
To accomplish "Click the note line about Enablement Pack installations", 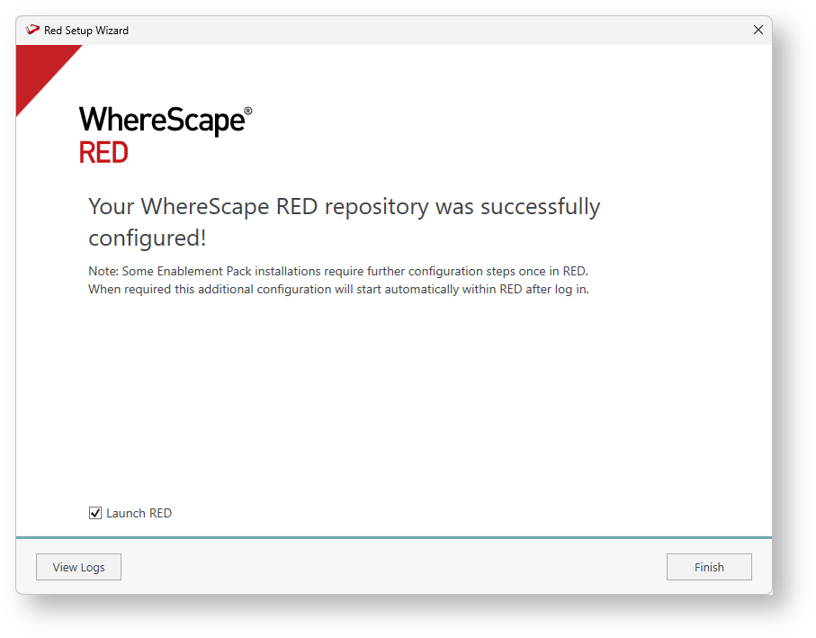I will (x=337, y=271).
